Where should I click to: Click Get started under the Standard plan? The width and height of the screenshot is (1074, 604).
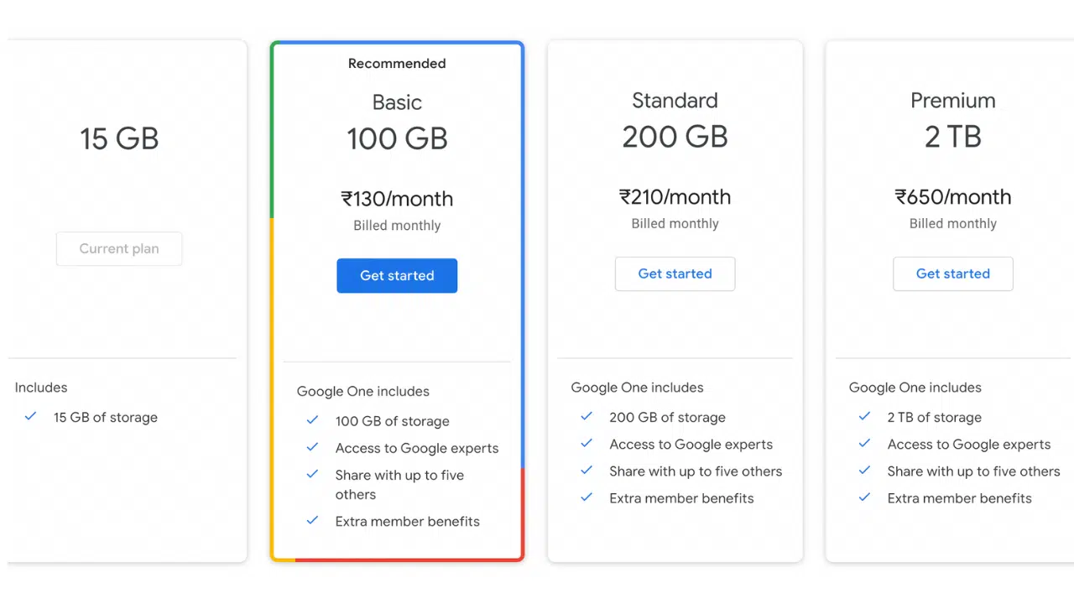coord(675,273)
